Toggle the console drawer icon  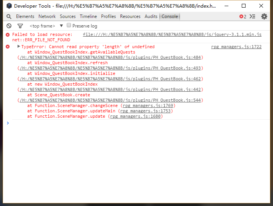(x=252, y=16)
